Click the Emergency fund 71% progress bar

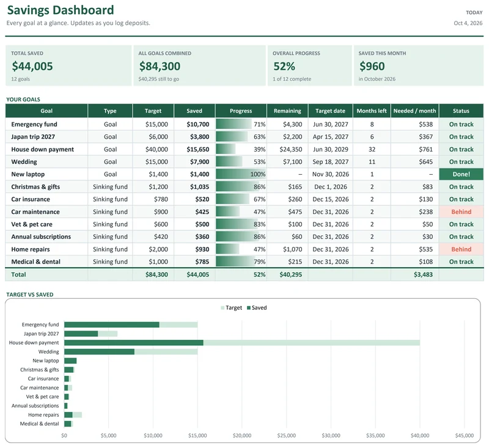click(x=234, y=124)
